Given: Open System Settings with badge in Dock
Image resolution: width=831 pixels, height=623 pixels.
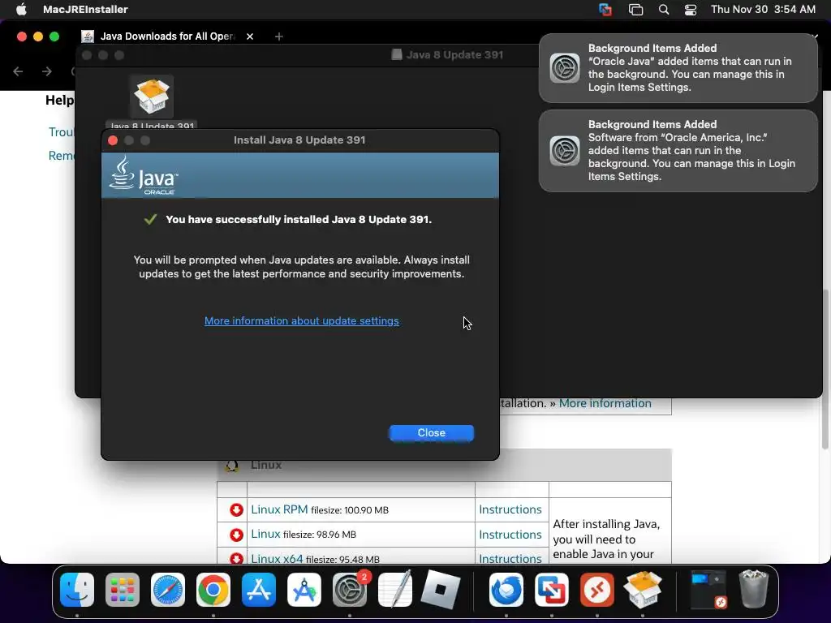Looking at the screenshot, I should (x=350, y=590).
